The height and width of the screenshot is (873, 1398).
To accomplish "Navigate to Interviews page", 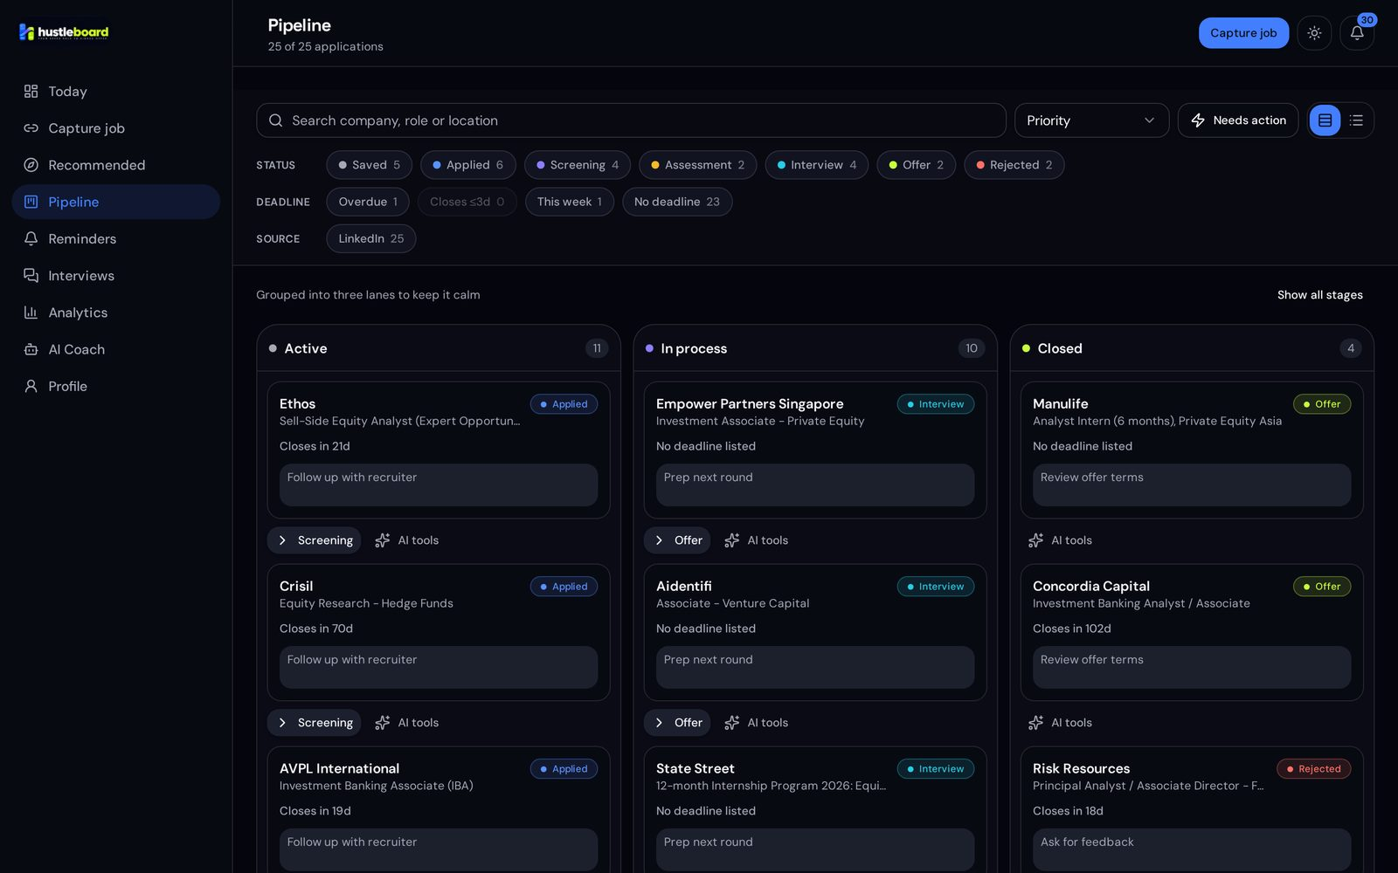I will coord(115,276).
